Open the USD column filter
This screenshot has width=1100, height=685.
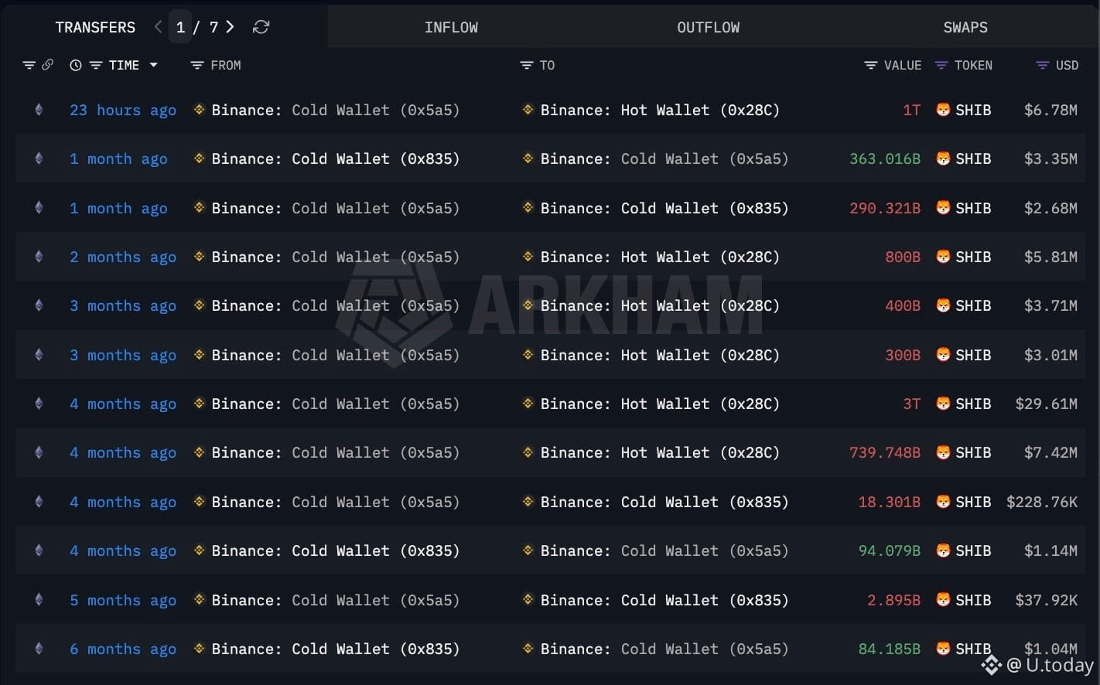coord(1042,66)
